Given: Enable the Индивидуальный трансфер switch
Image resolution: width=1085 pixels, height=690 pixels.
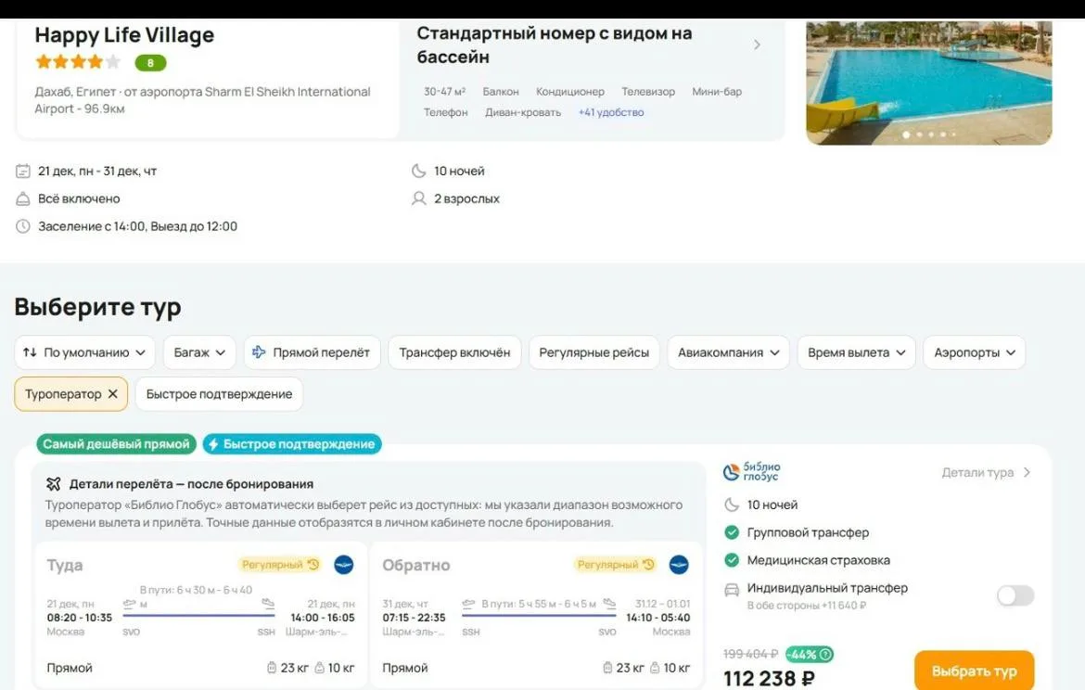Looking at the screenshot, I should (1015, 595).
